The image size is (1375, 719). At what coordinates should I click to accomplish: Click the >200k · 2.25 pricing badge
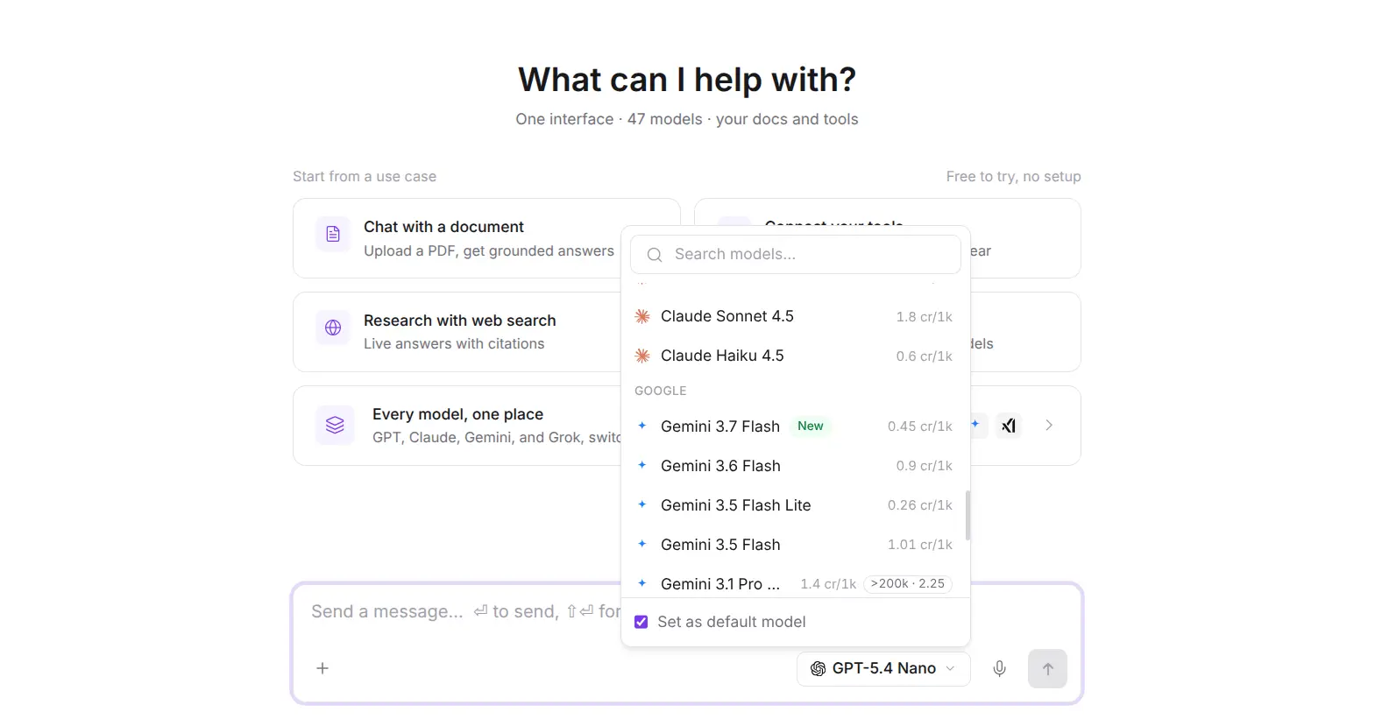pos(908,584)
